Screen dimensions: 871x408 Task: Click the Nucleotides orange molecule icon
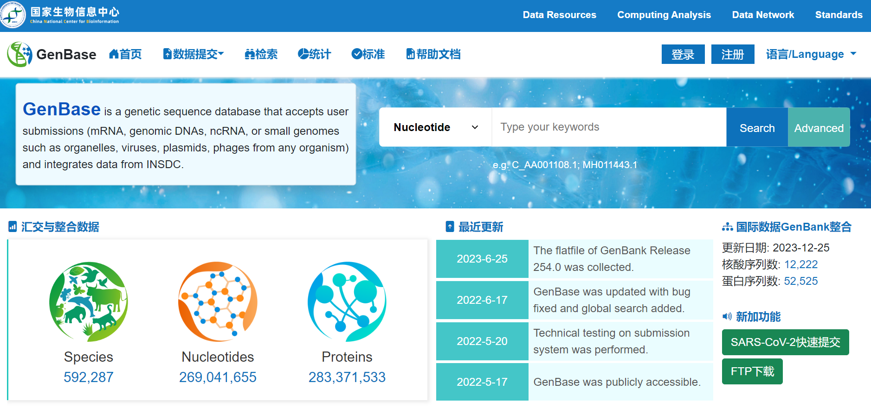[218, 301]
